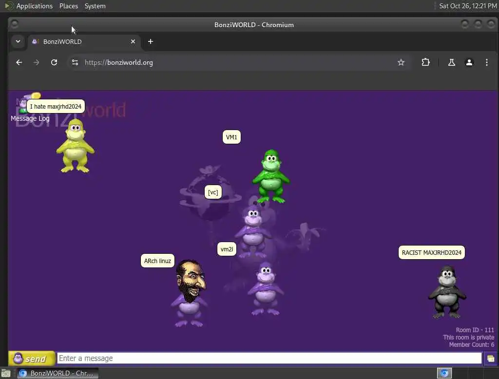This screenshot has width=499, height=379.
Task: Select the BonziWORLD tab
Action: click(84, 42)
